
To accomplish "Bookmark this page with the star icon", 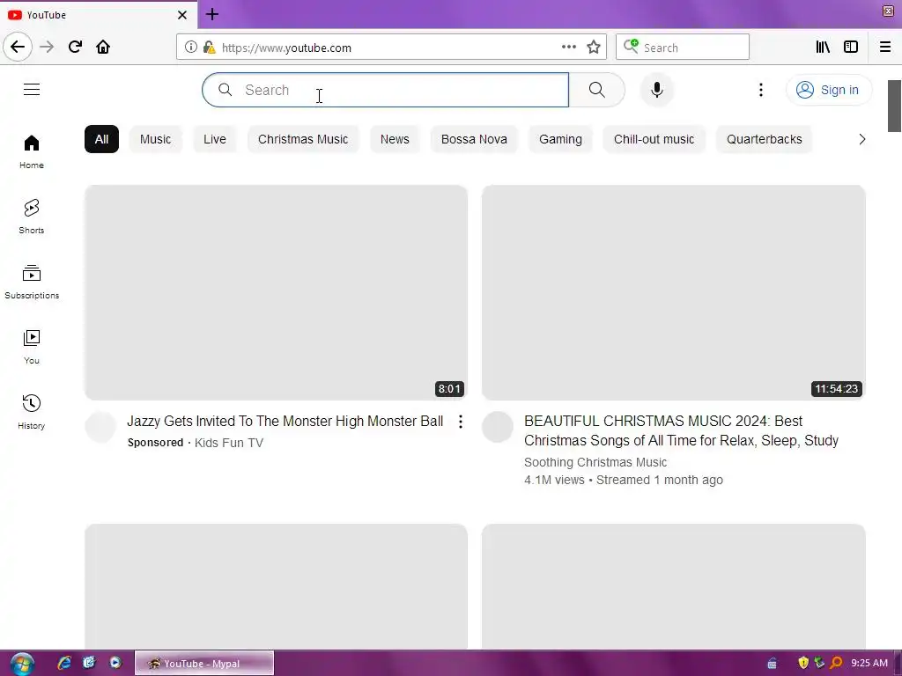I will pos(594,48).
